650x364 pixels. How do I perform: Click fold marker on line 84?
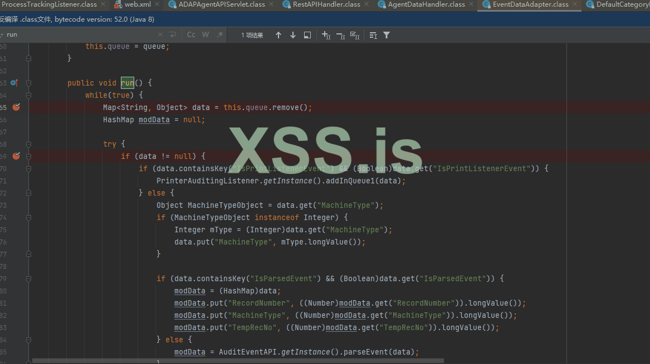28,340
